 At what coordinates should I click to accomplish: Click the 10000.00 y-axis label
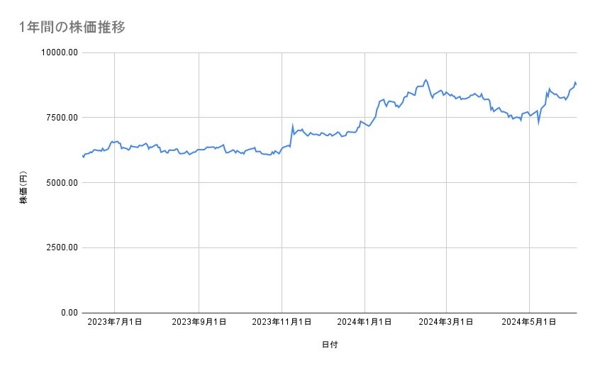coord(59,52)
